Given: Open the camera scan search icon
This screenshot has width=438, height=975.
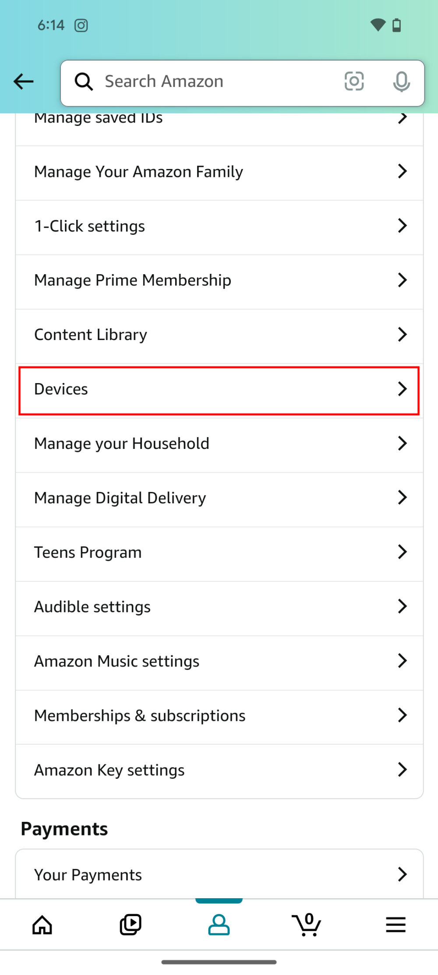Looking at the screenshot, I should click(354, 82).
